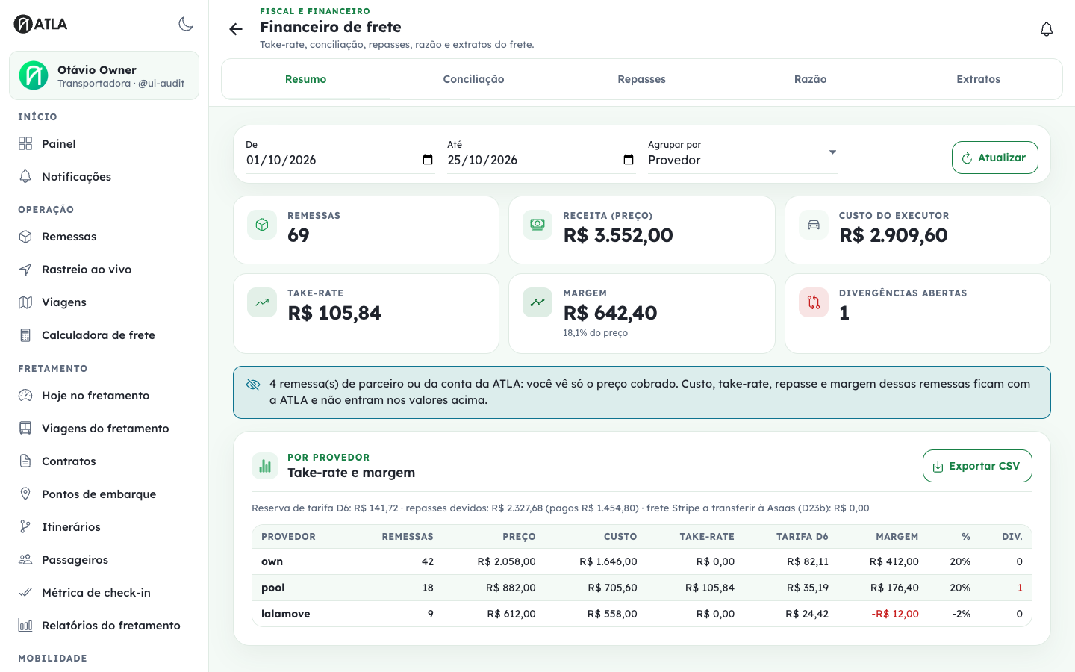Click the Take-rate card trend icon

262,302
